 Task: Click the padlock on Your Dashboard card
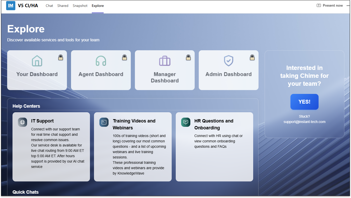pyautogui.click(x=61, y=57)
